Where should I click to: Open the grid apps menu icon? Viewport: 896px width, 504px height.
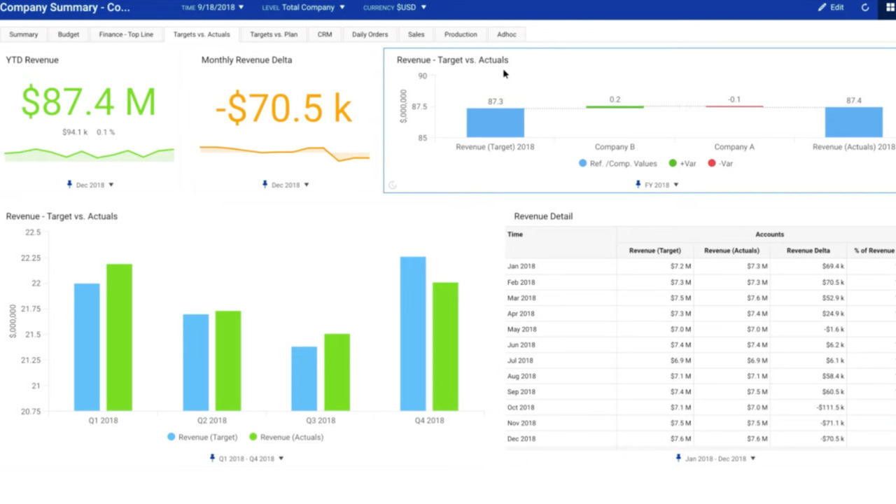point(890,8)
